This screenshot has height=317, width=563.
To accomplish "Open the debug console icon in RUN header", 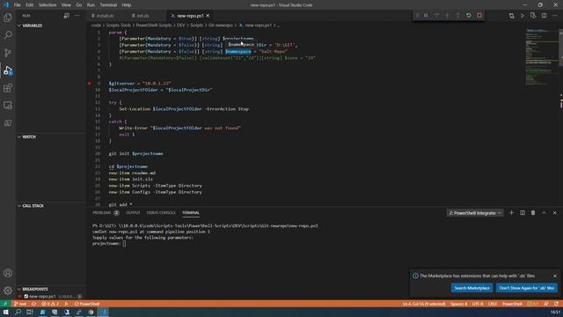I will coord(67,16).
